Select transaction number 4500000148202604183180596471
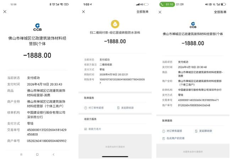 pyautogui.click(x=199, y=100)
